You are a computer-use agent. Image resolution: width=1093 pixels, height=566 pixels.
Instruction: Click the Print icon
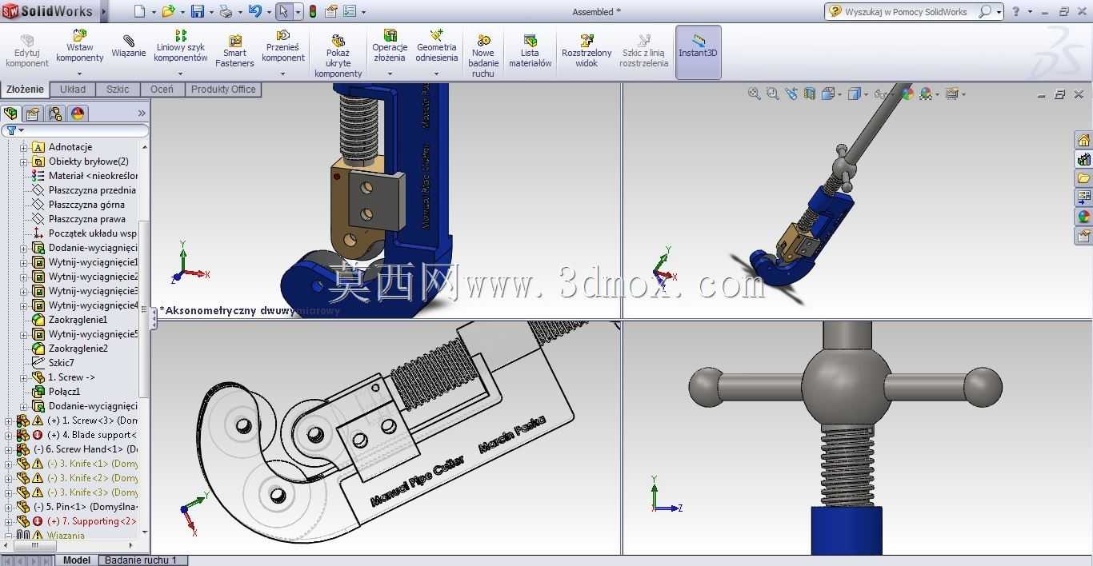click(x=226, y=11)
